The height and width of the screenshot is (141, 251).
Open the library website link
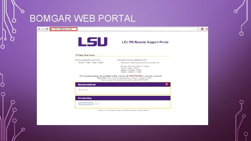136,63
